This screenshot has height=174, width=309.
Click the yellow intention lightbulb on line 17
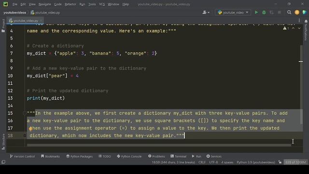coord(30,129)
